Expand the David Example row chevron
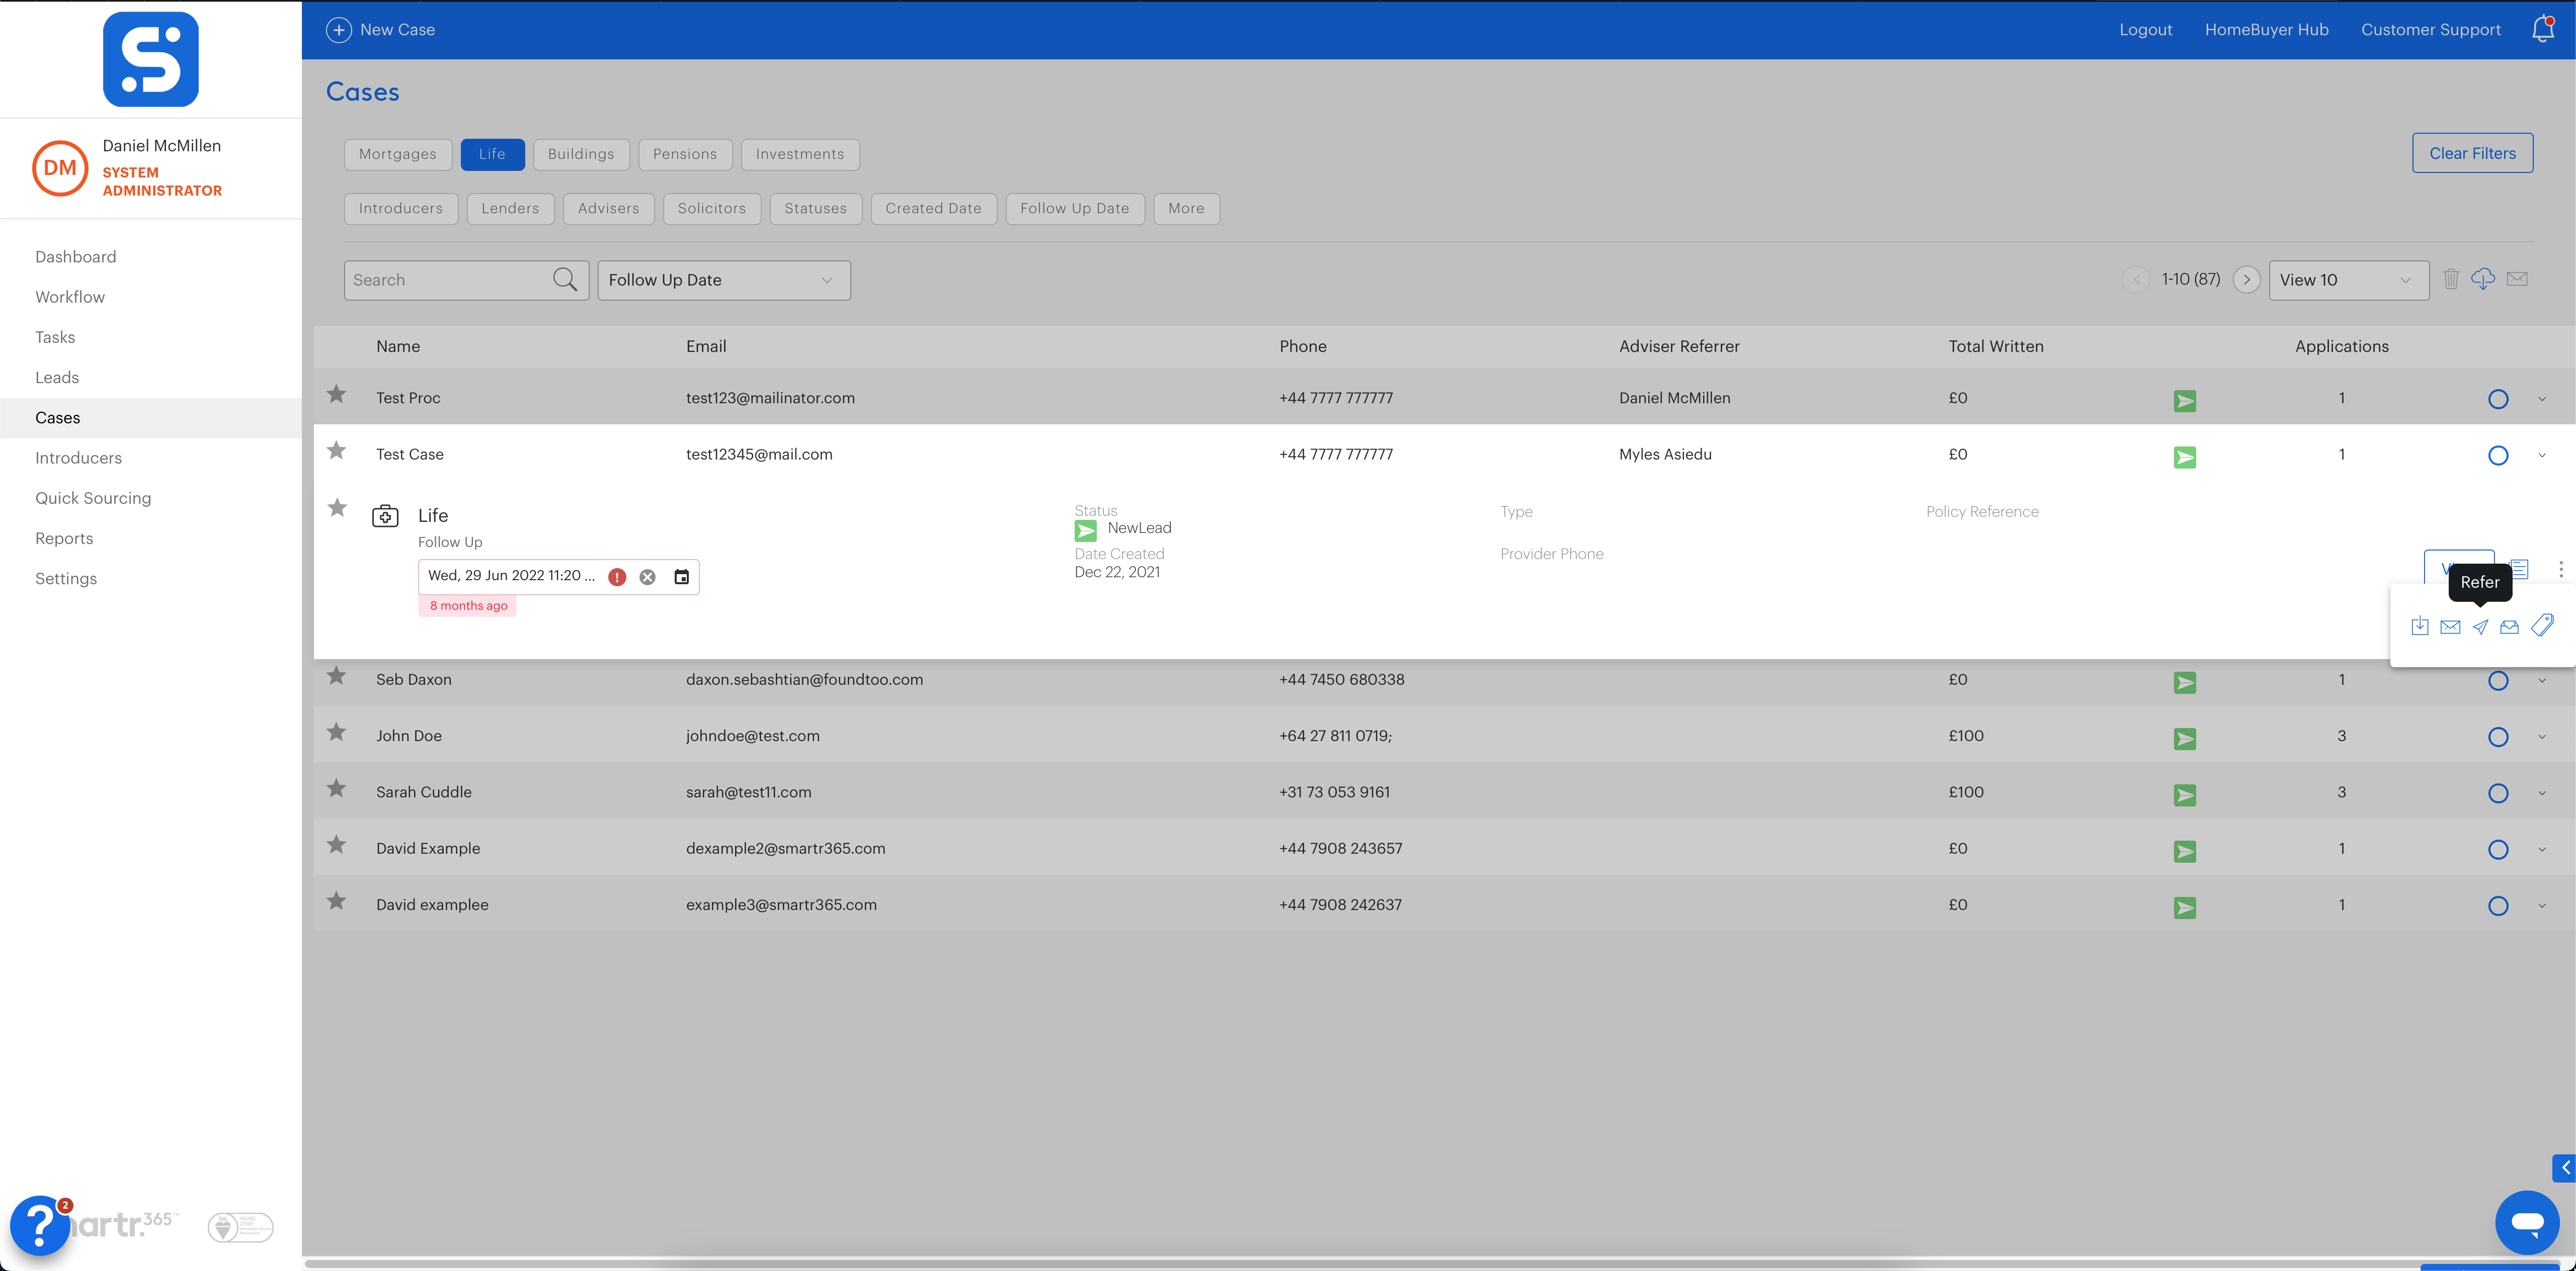 pos(2542,849)
